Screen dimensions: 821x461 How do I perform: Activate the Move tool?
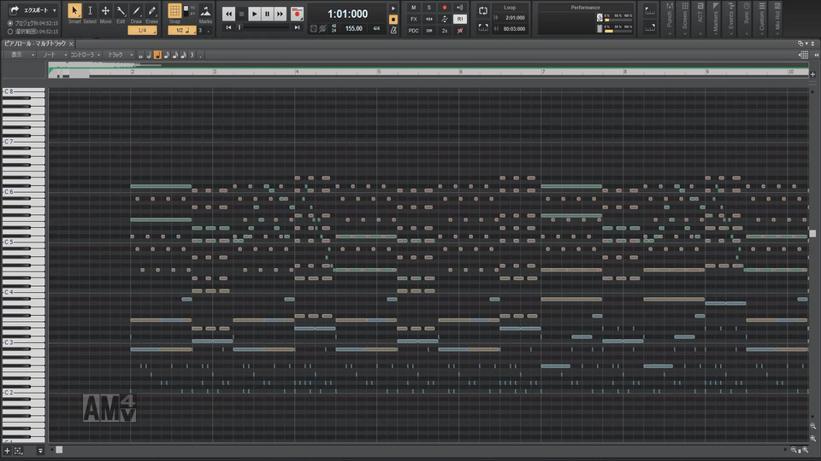coord(105,12)
